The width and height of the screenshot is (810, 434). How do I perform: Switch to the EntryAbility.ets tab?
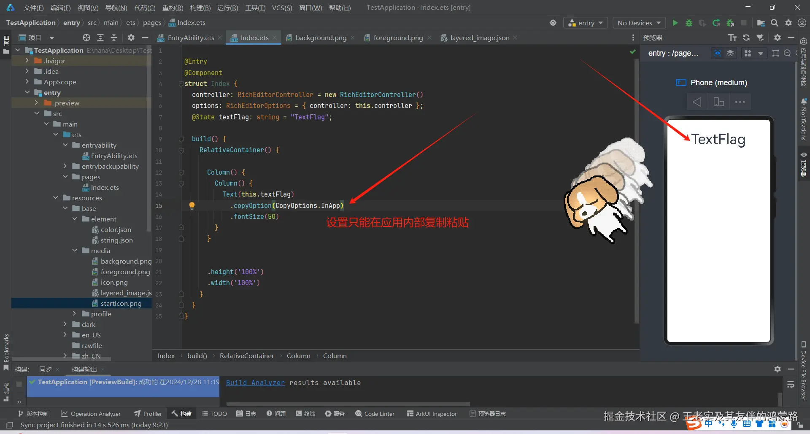click(191, 38)
